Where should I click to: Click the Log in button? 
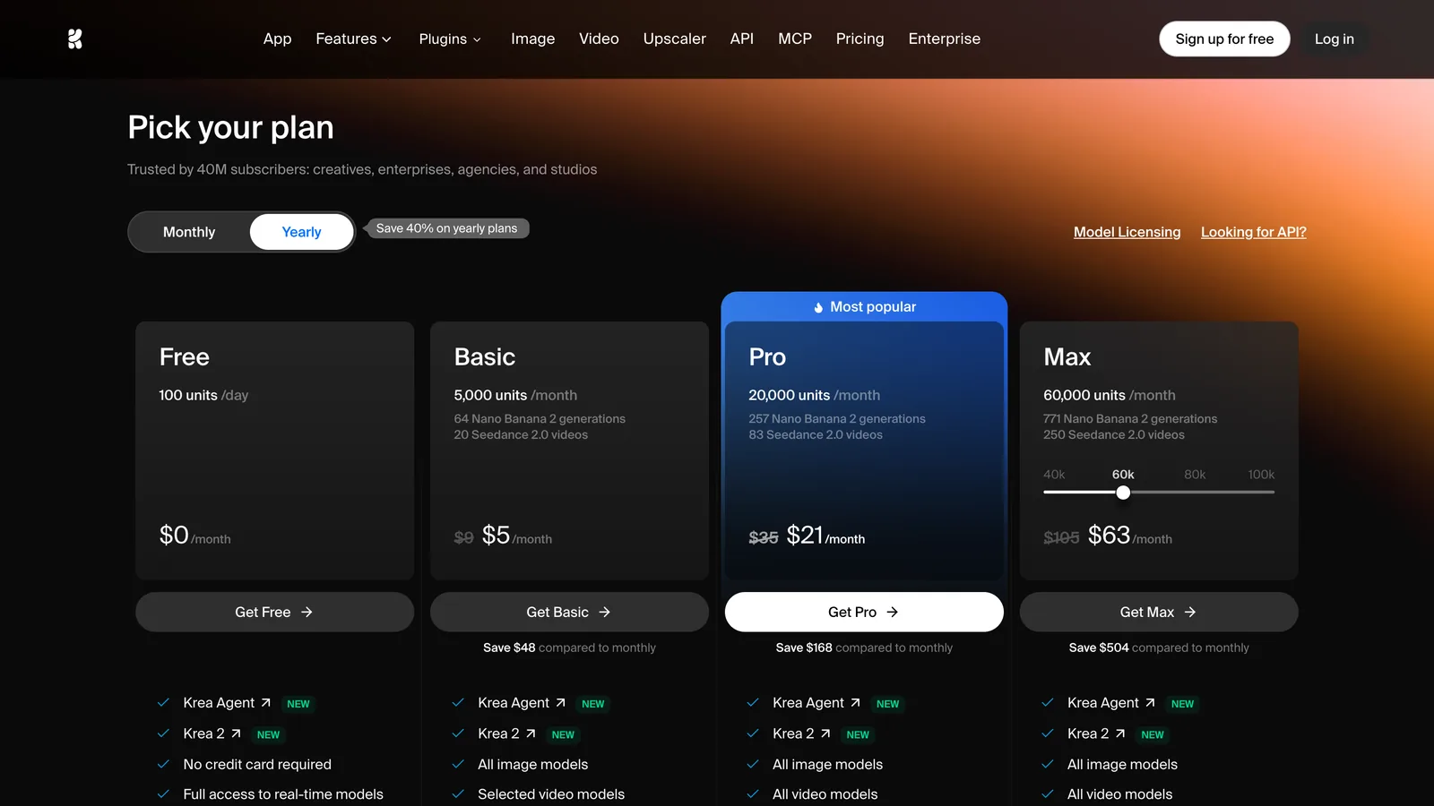[x=1335, y=39]
